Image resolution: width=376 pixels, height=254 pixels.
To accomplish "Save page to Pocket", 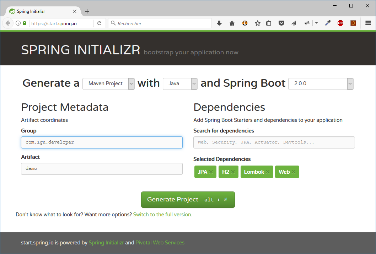I will (x=281, y=23).
